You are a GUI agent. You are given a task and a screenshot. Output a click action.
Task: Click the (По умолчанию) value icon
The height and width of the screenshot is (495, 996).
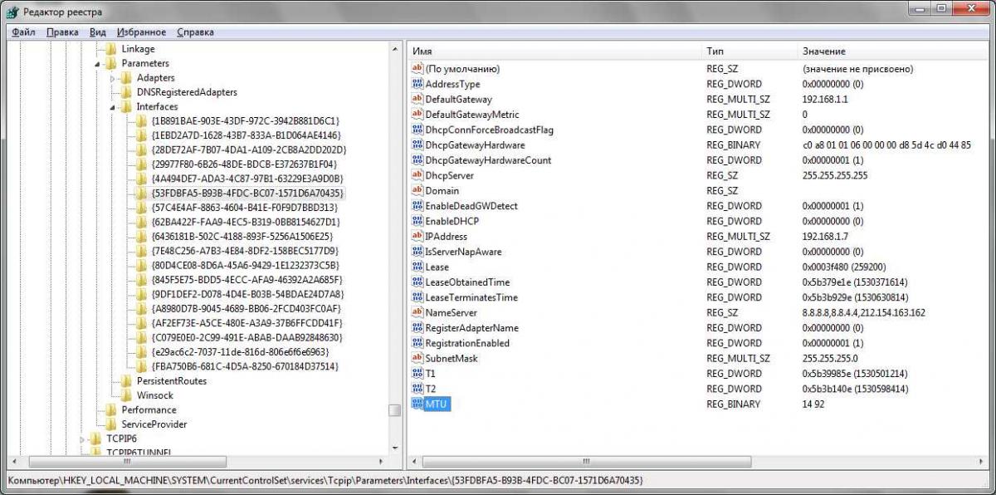(417, 68)
